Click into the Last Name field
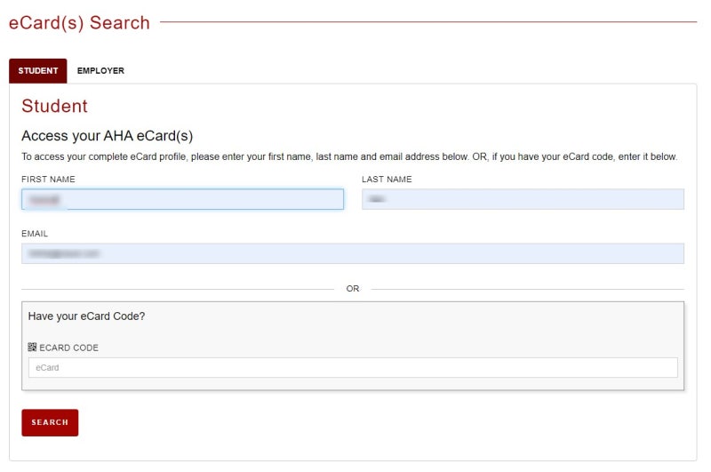The height and width of the screenshot is (472, 711). [x=523, y=199]
